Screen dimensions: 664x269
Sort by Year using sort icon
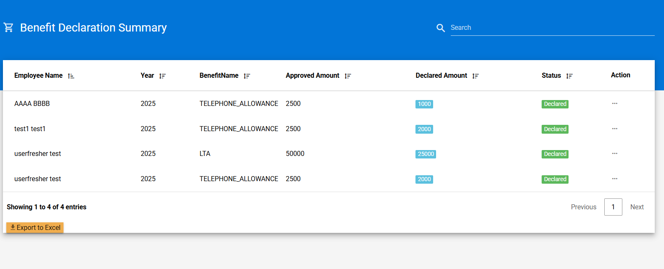162,76
